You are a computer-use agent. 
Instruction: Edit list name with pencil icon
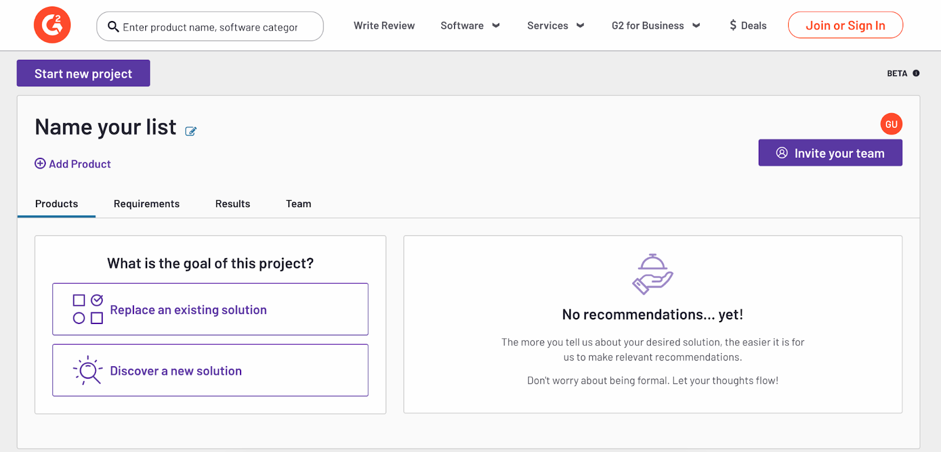[191, 131]
